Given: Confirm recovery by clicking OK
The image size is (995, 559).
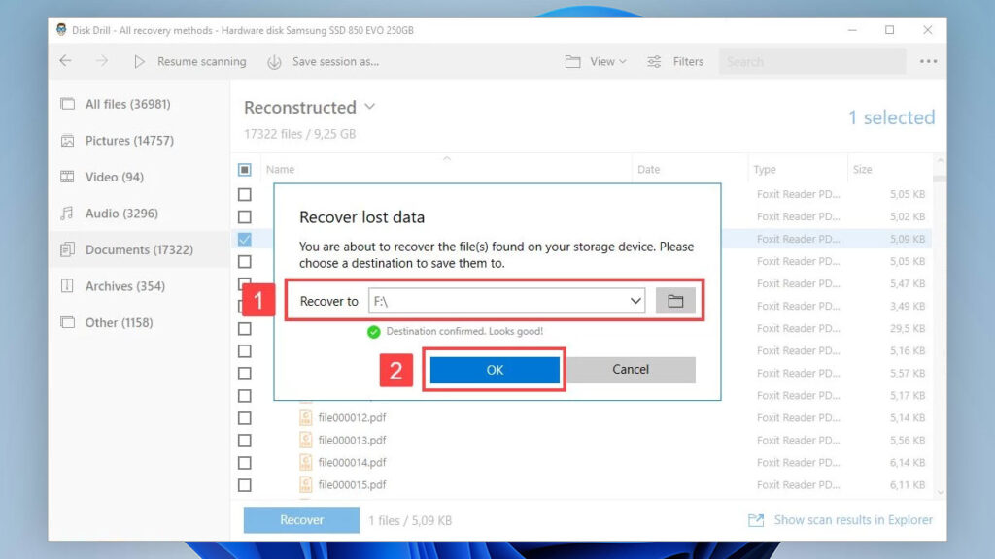Looking at the screenshot, I should tap(494, 370).
